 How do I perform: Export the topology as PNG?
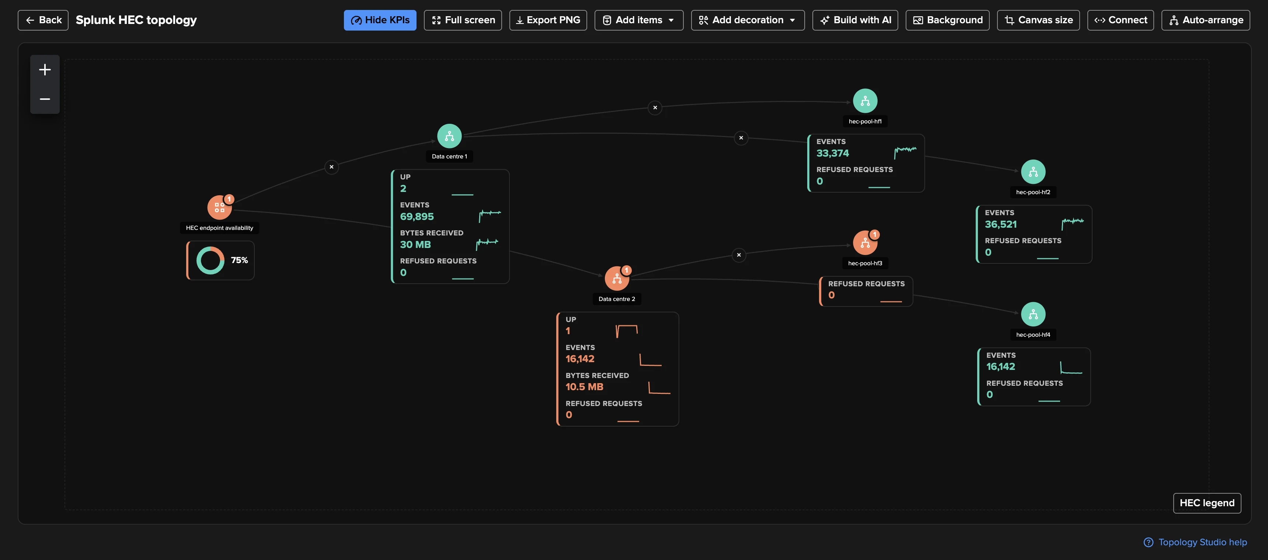548,20
